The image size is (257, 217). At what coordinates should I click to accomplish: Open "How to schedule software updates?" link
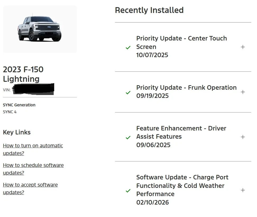tap(33, 169)
